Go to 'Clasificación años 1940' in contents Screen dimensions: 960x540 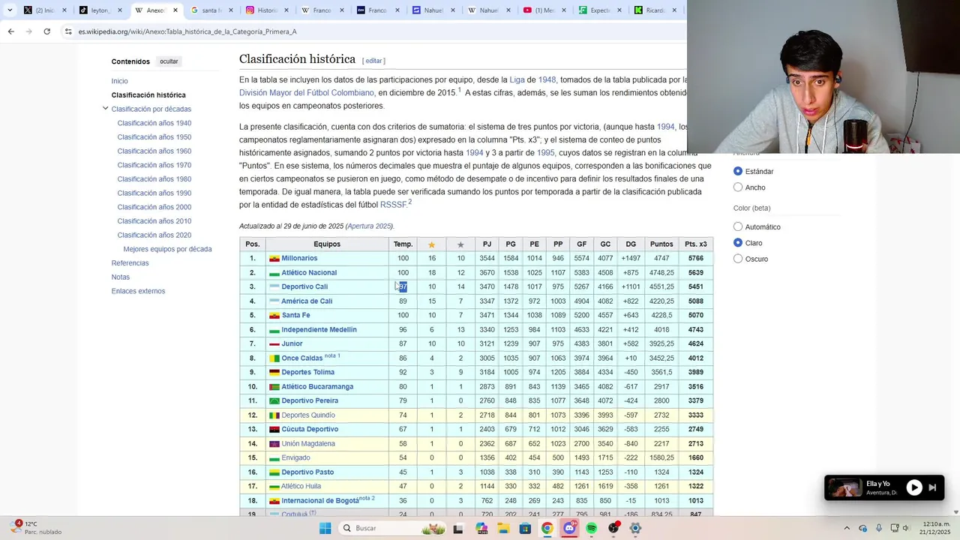[x=154, y=123]
